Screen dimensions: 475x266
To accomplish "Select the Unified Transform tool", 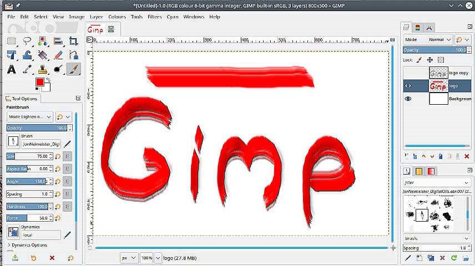I will (x=12, y=55).
